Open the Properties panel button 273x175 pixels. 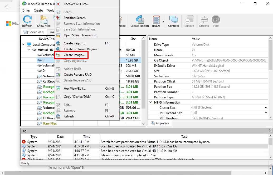click(160, 123)
